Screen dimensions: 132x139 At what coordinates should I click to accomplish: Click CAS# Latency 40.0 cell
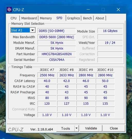point(47,81)
